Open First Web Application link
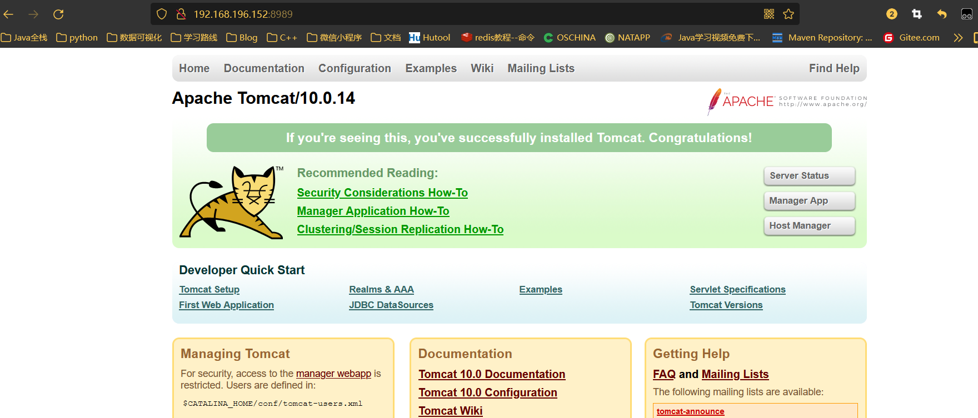The height and width of the screenshot is (418, 978). [x=226, y=305]
